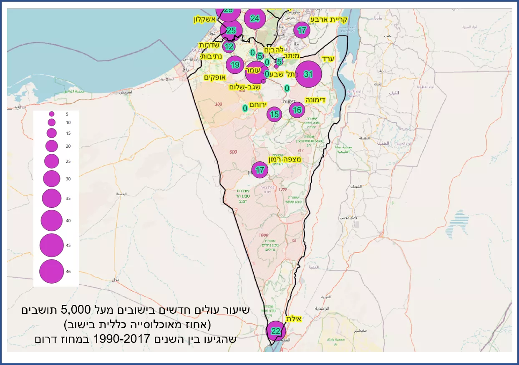Click the שדרות city label
The width and height of the screenshot is (519, 365).
209,45
